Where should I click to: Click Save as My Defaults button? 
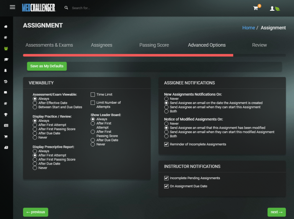coord(47,66)
